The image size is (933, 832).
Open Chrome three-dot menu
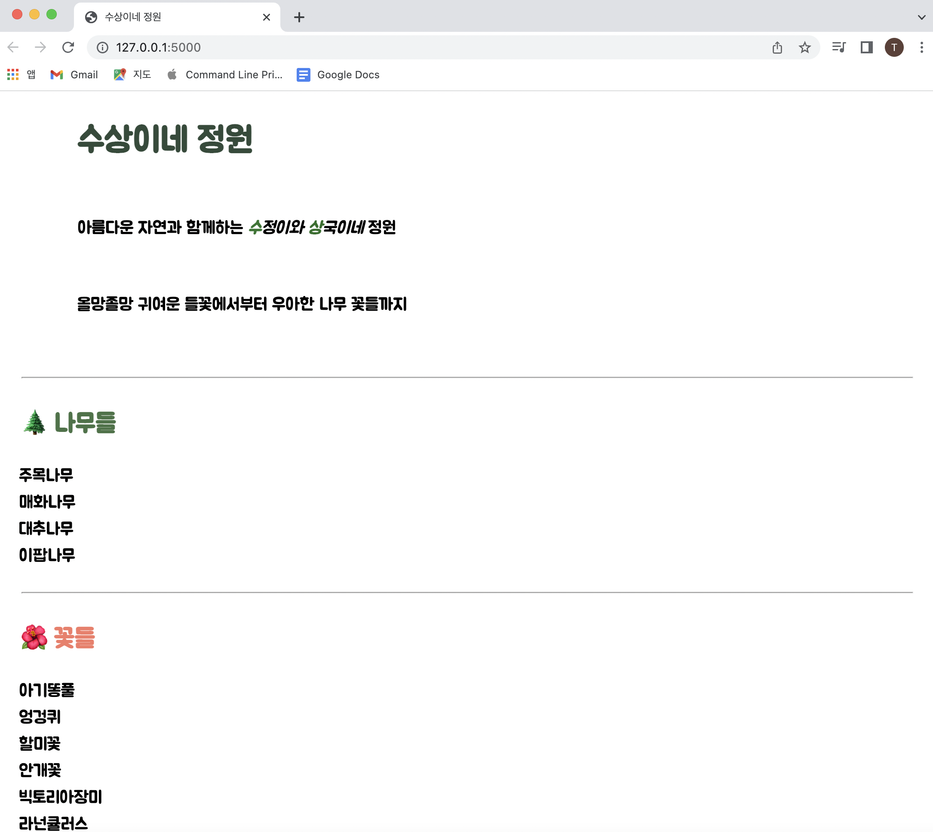(921, 47)
